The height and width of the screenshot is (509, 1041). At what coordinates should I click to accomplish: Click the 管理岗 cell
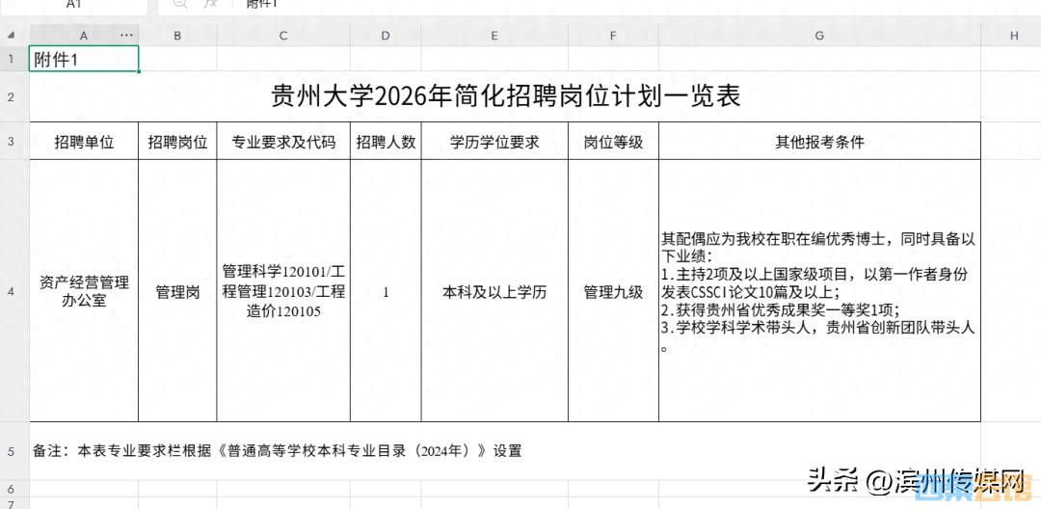[177, 291]
